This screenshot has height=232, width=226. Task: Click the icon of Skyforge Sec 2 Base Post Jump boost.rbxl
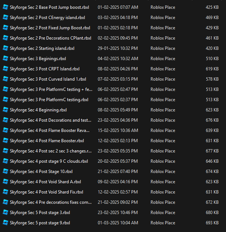pyautogui.click(x=5, y=7)
